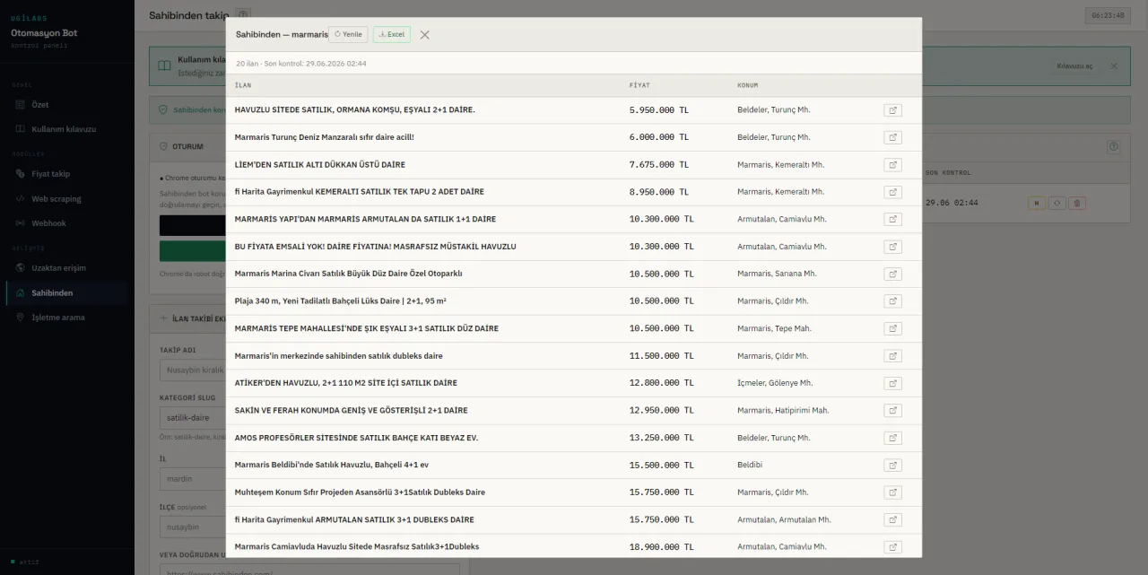Open external link for MARMARİS YAPI'DAN listing
The image size is (1148, 575).
(892, 219)
